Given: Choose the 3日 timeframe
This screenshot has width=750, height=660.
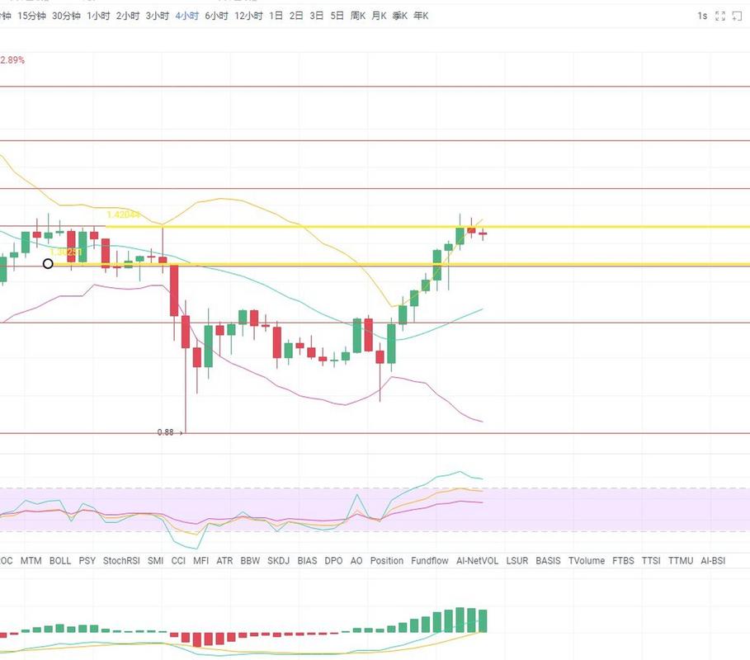Looking at the screenshot, I should click(316, 16).
